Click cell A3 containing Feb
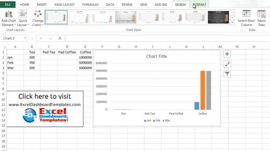This screenshot has height=151, width=270. point(15,62)
